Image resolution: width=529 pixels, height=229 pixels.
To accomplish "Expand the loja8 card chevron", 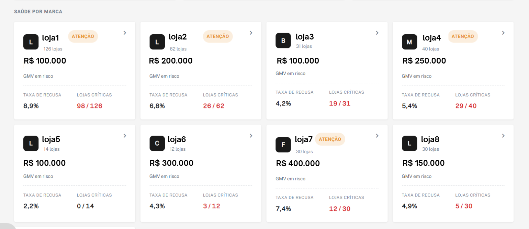I will (503, 136).
